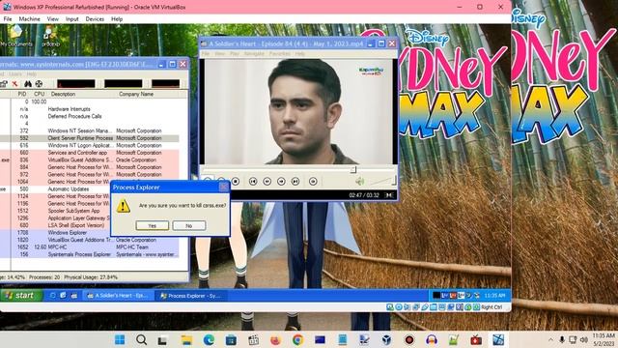Viewport: 618px width, 348px height.
Task: Open the Favorites menu in media player
Action: point(279,53)
